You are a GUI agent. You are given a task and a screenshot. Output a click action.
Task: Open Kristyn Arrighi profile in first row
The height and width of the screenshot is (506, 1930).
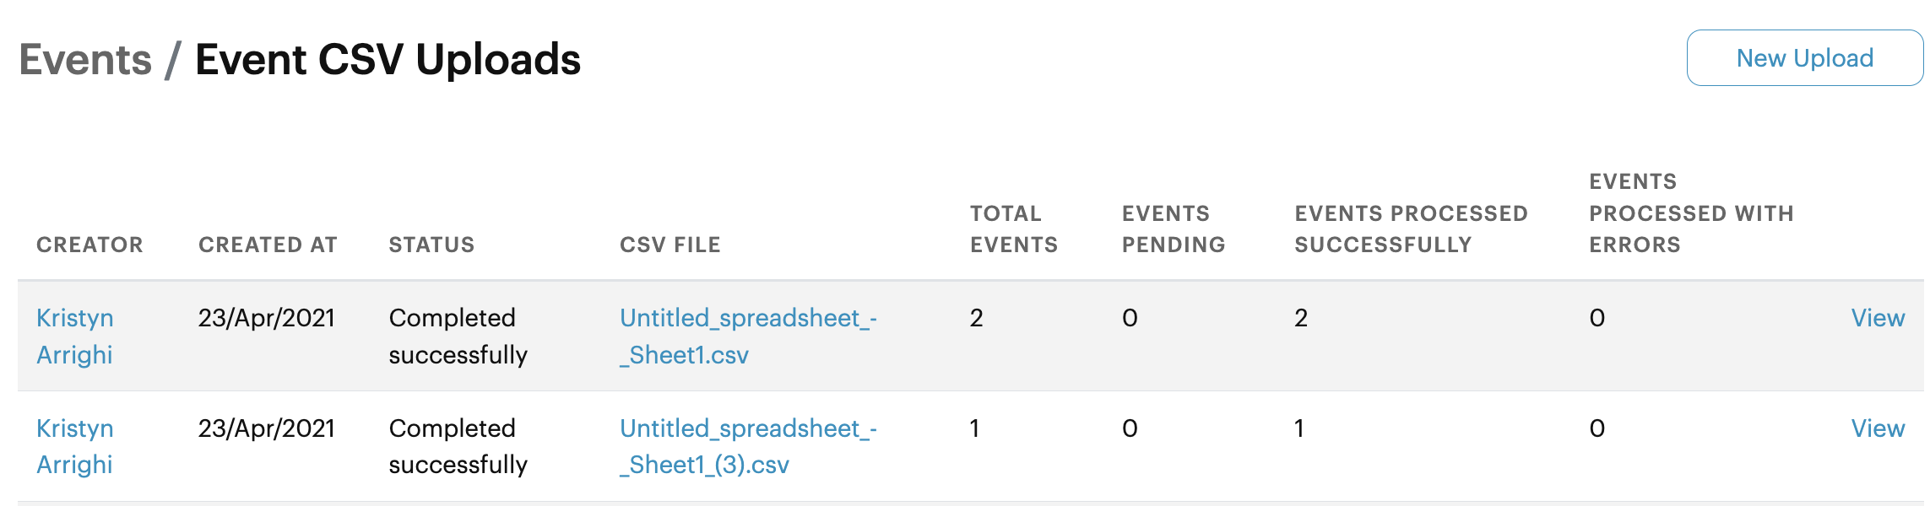75,336
